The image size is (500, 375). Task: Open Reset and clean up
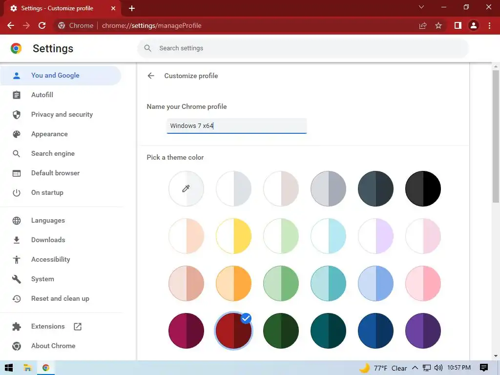(60, 298)
